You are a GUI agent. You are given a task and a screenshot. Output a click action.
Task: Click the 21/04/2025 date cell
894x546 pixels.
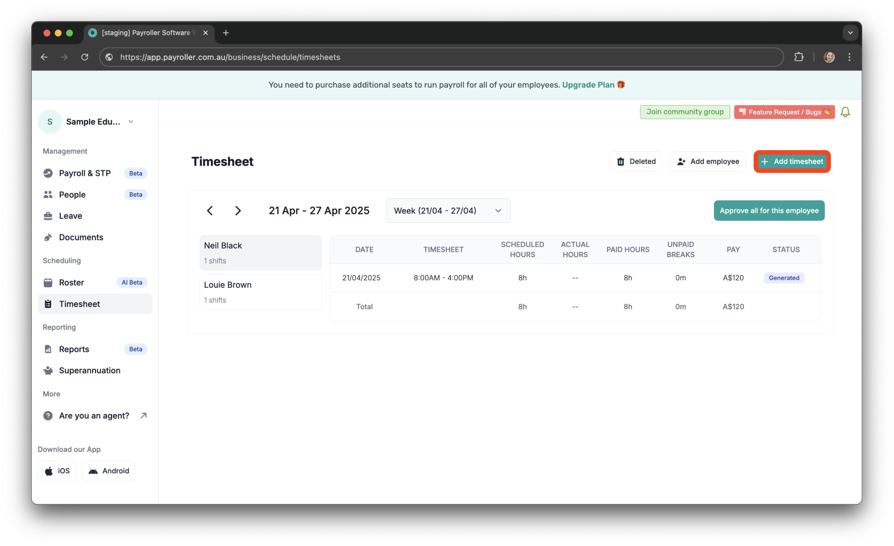pyautogui.click(x=361, y=278)
